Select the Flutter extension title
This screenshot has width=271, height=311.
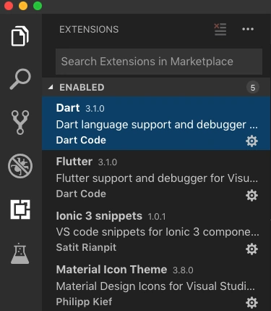point(74,162)
